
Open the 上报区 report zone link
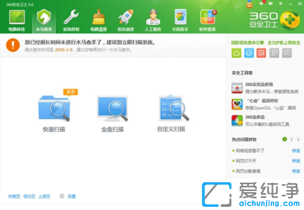[x=44, y=196]
